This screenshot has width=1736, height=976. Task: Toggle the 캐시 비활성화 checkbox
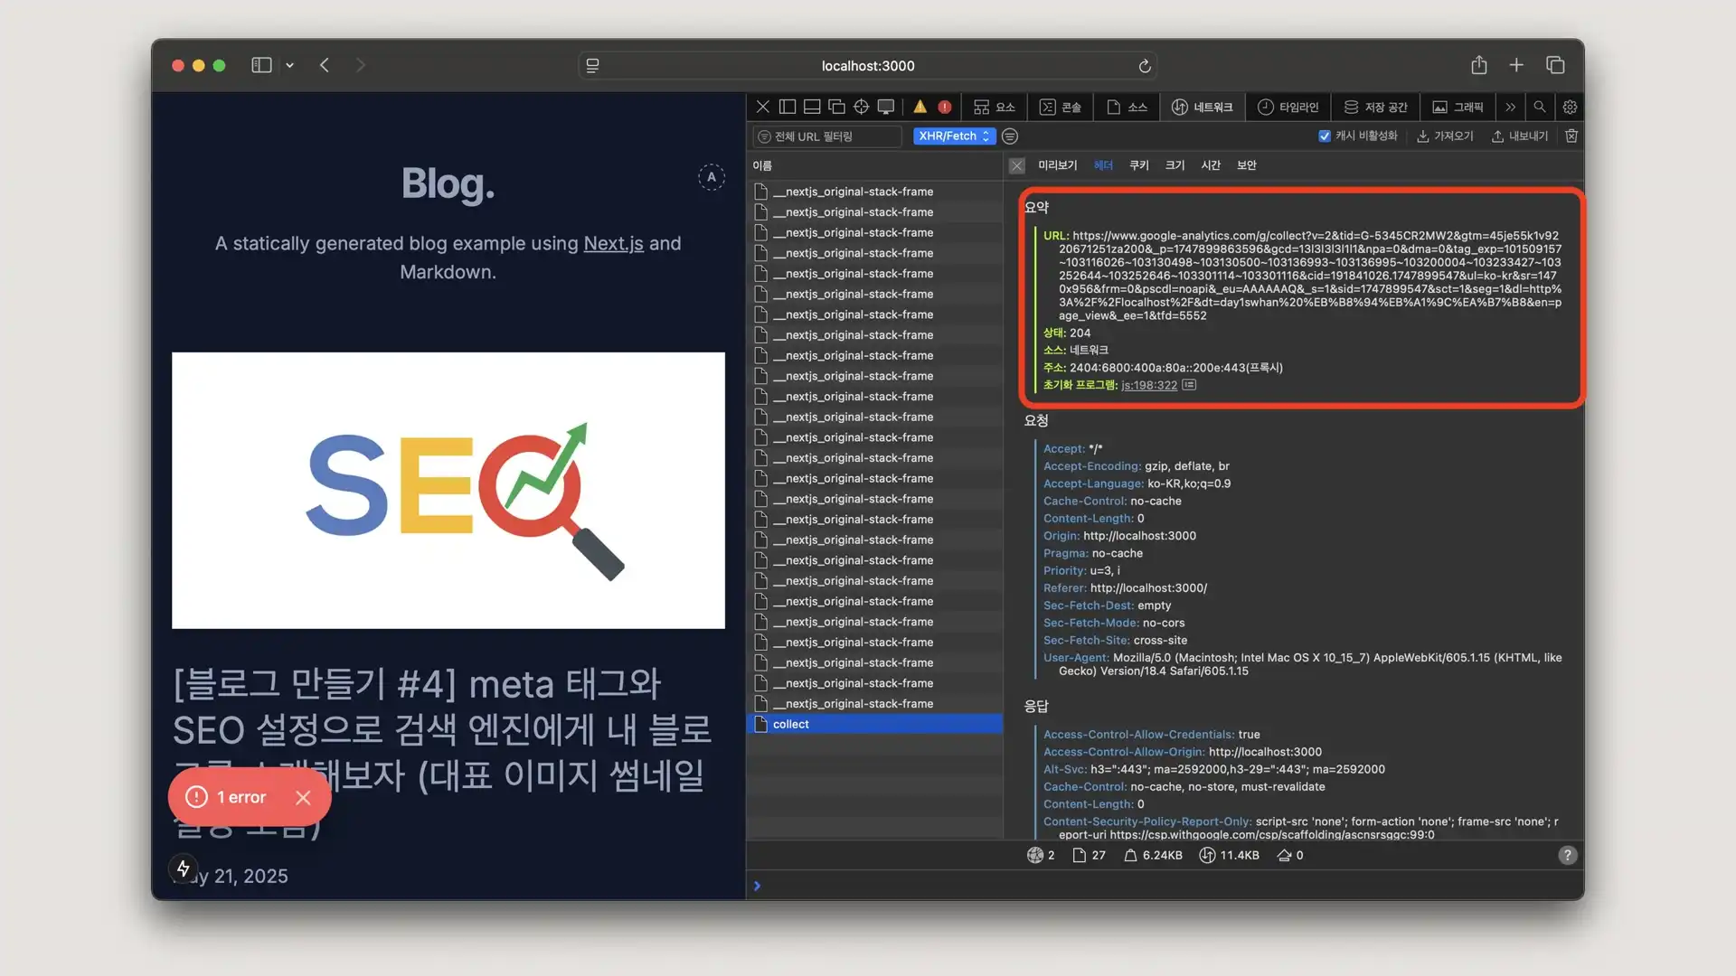tap(1325, 136)
